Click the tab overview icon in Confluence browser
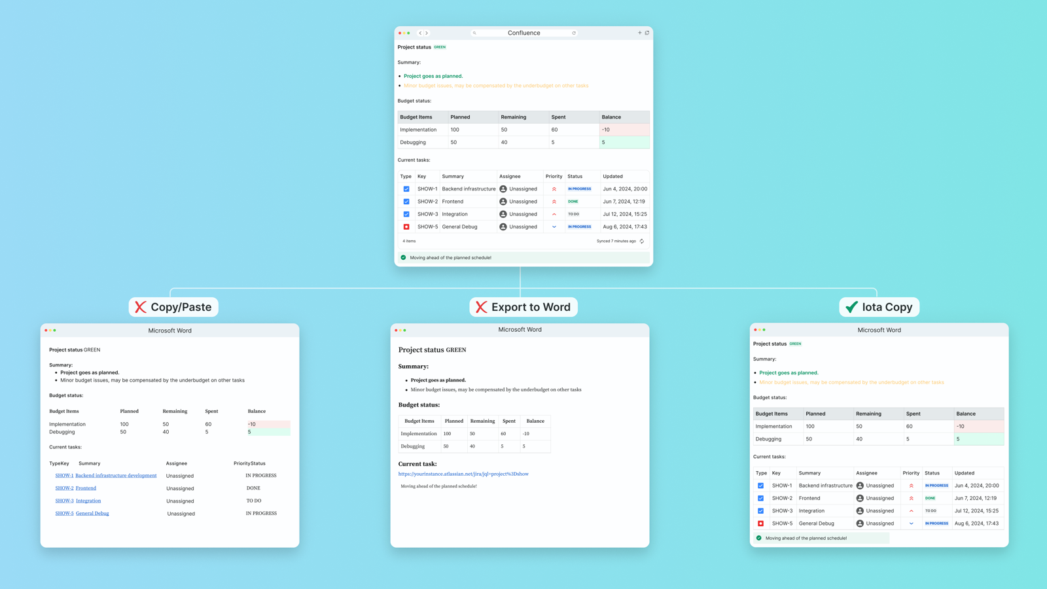This screenshot has width=1047, height=589. 647,33
